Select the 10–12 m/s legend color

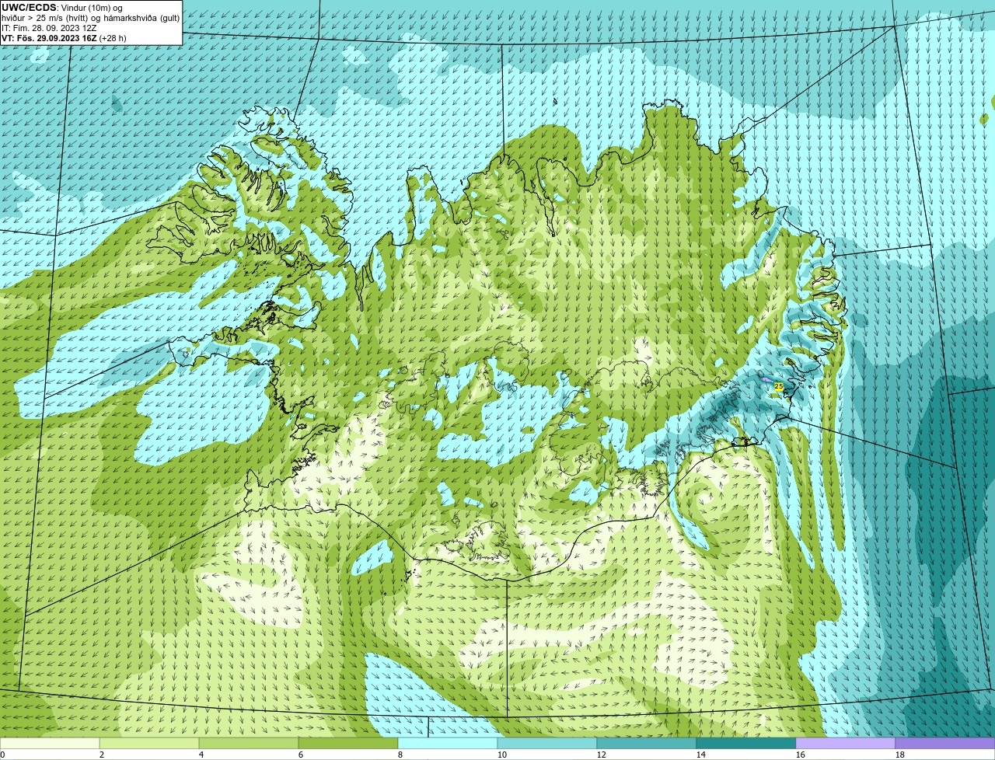[547, 743]
